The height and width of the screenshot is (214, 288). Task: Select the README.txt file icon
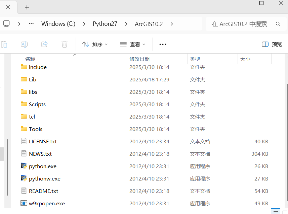tap(24, 191)
